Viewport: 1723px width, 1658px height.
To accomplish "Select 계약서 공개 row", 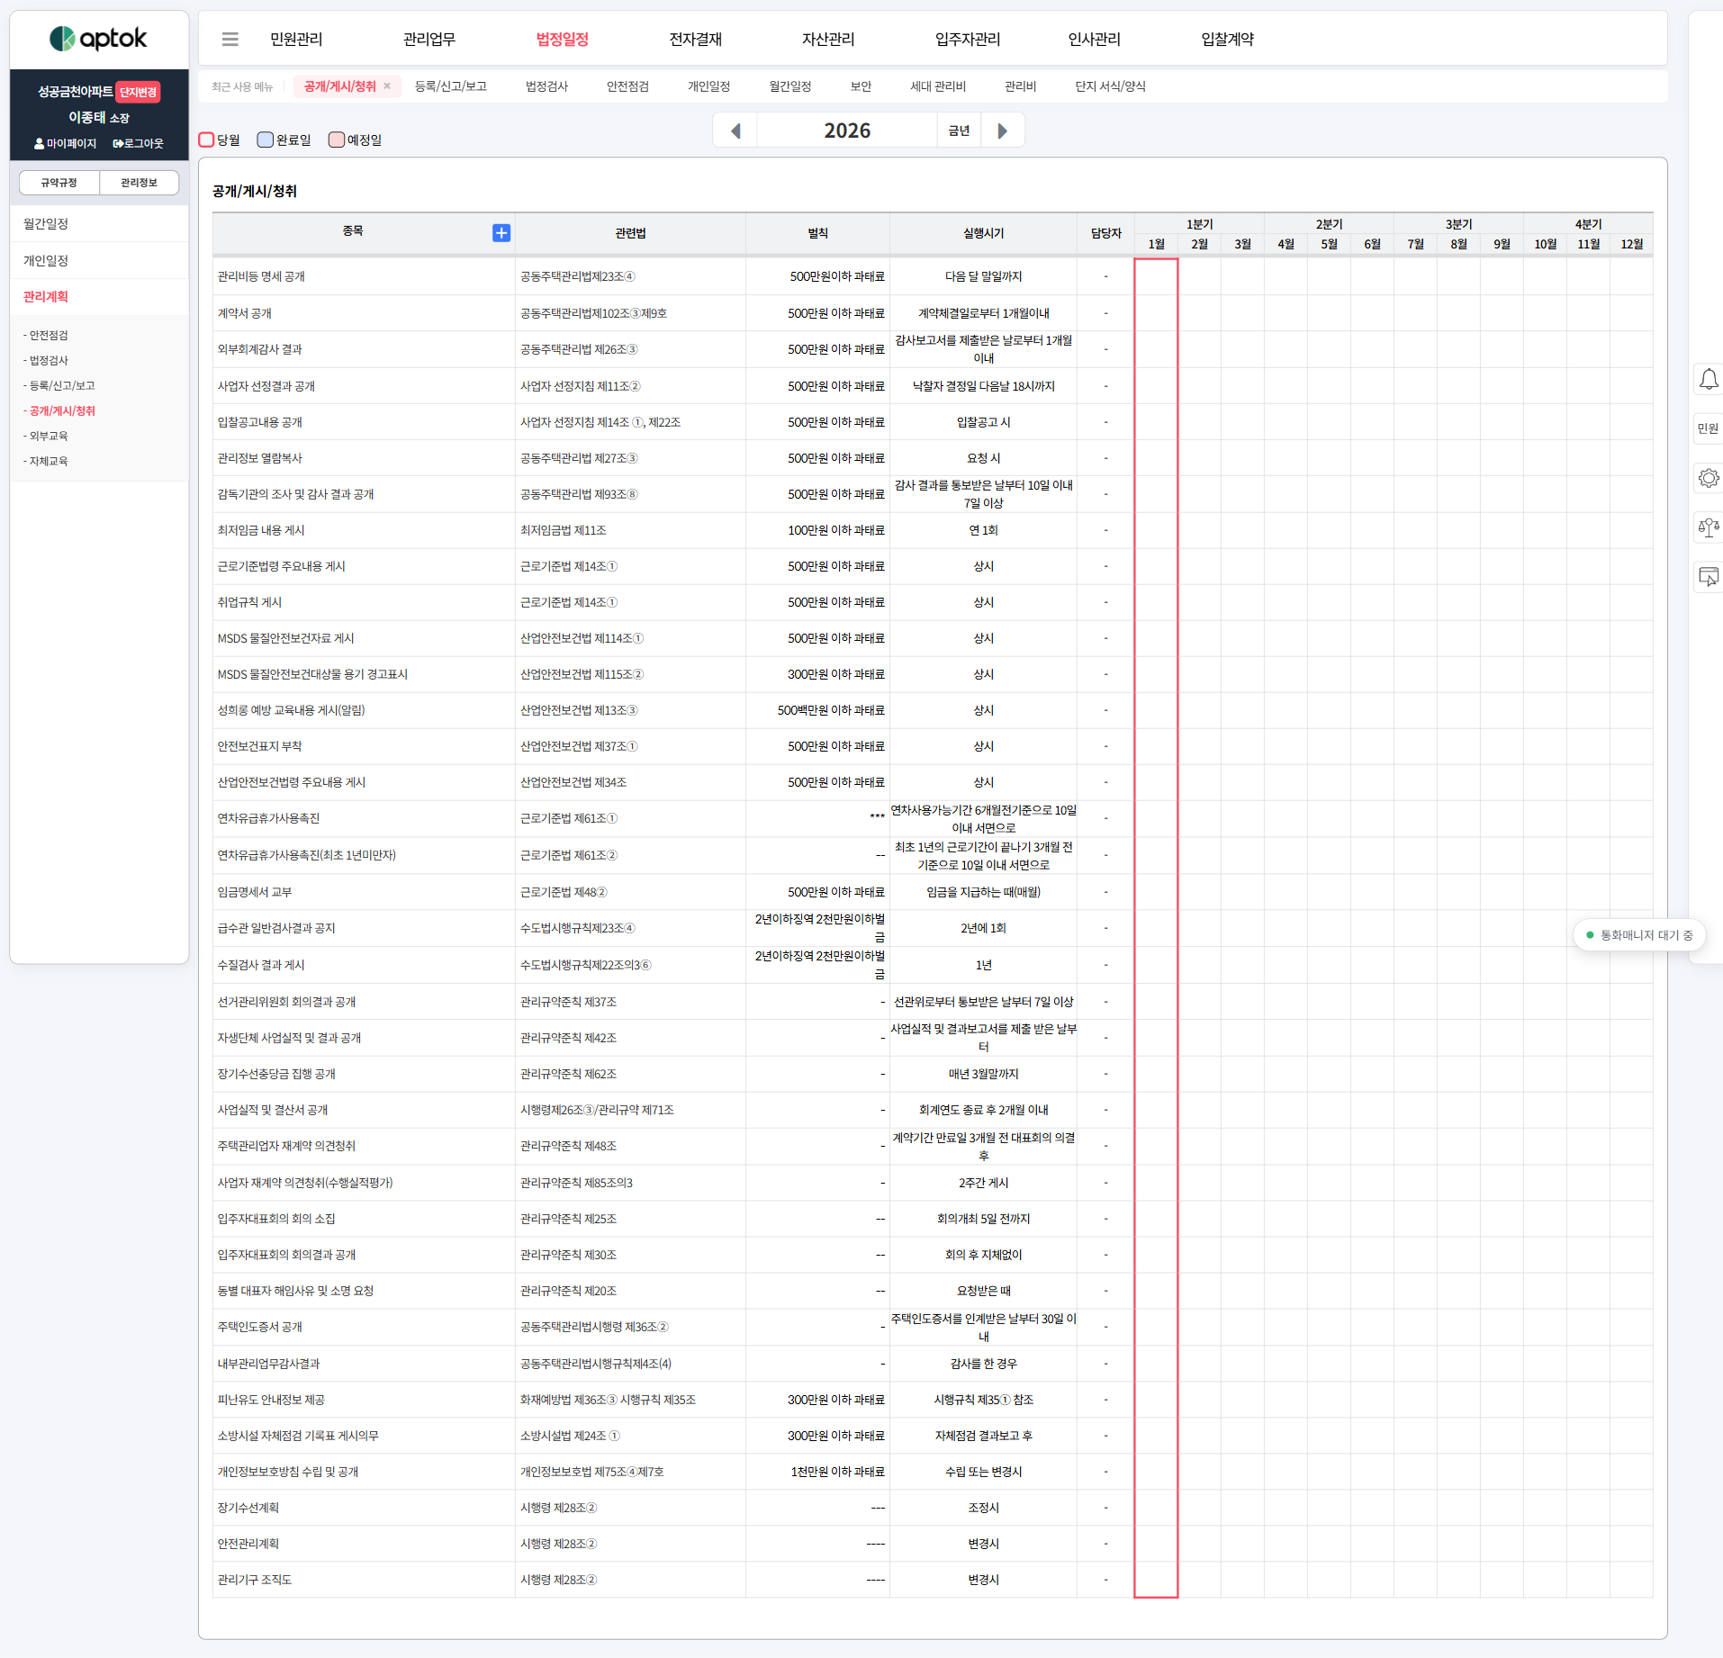I will click(x=933, y=313).
